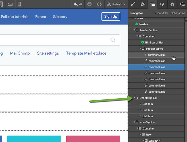Click the teal card on canvas
Viewport: 187px width, 142px height.
pyautogui.click(x=34, y=139)
